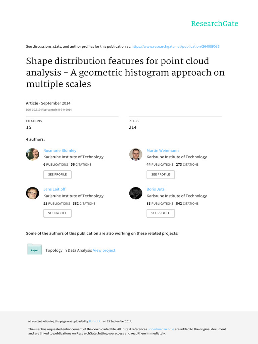Screen dimensions: 258x344
Task: Follow the Boris Jutzi author link
Action: coord(156,189)
